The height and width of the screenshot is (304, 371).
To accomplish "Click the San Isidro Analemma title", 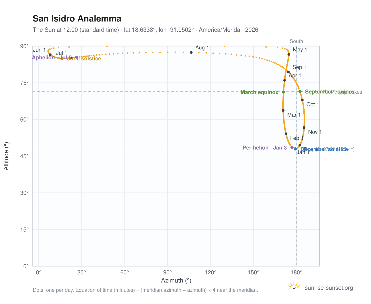I will [x=77, y=19].
